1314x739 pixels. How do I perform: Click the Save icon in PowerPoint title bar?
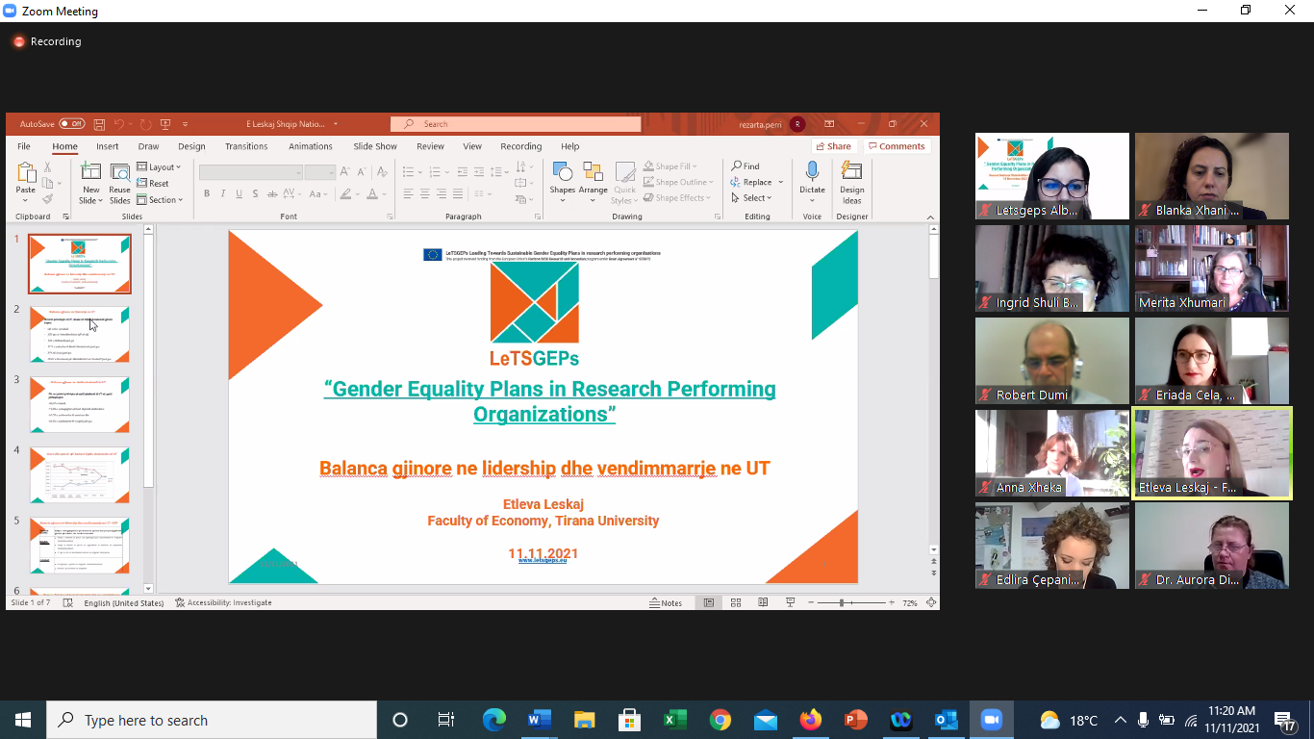pos(99,124)
